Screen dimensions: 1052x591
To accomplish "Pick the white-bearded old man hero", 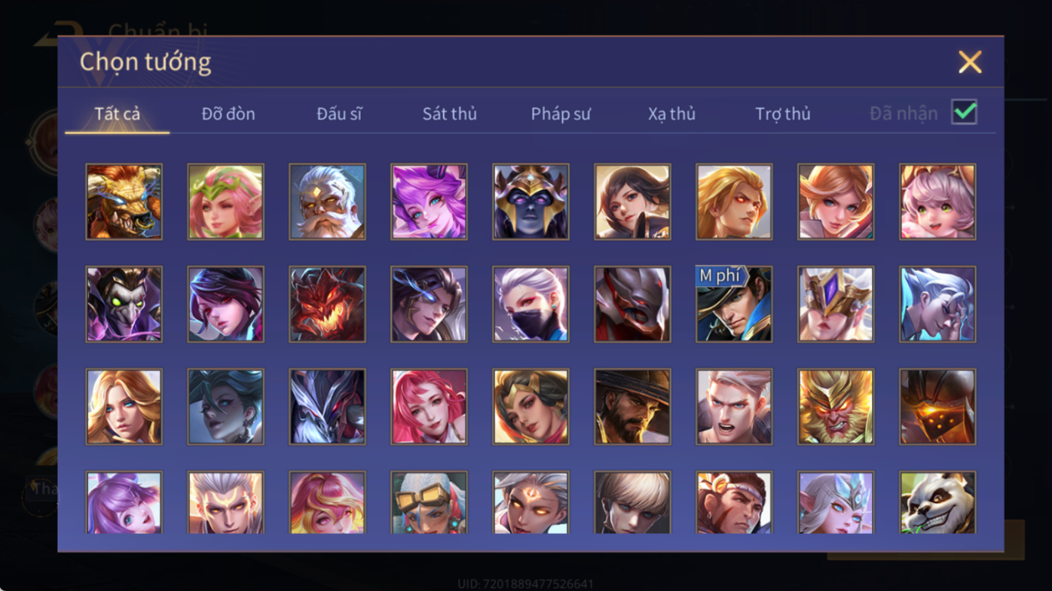I will [x=327, y=202].
